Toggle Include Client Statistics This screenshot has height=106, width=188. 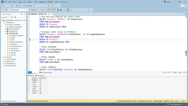point(61,10)
